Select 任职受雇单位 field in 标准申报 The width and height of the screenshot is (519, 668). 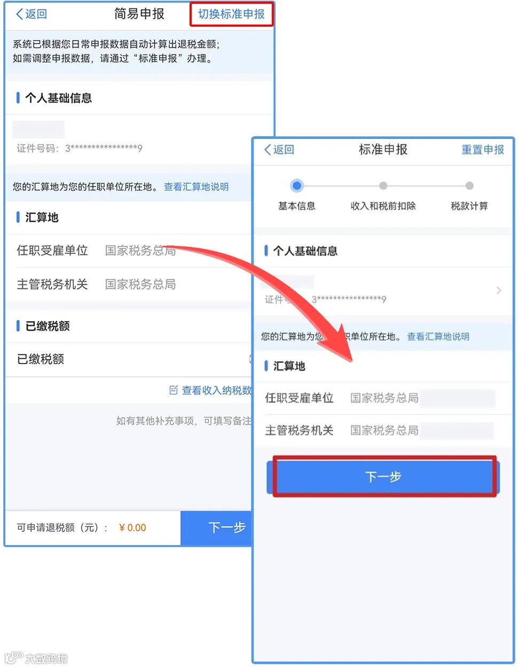click(383, 398)
